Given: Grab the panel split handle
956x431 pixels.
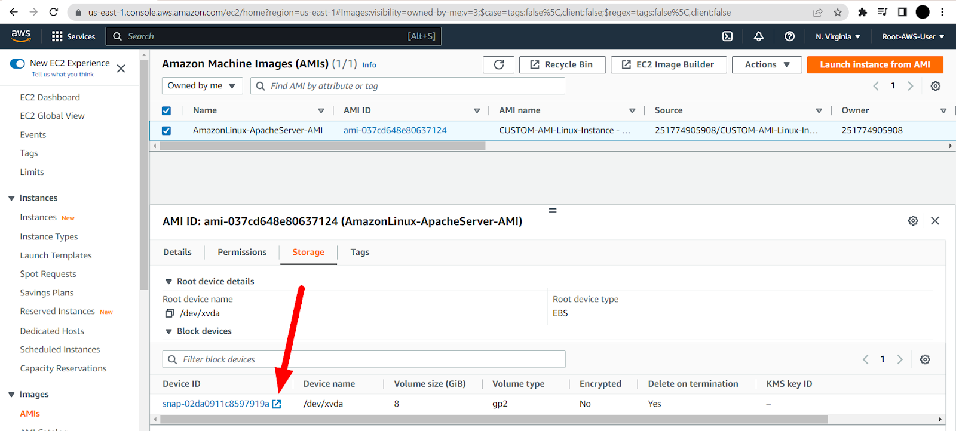Looking at the screenshot, I should coord(553,210).
